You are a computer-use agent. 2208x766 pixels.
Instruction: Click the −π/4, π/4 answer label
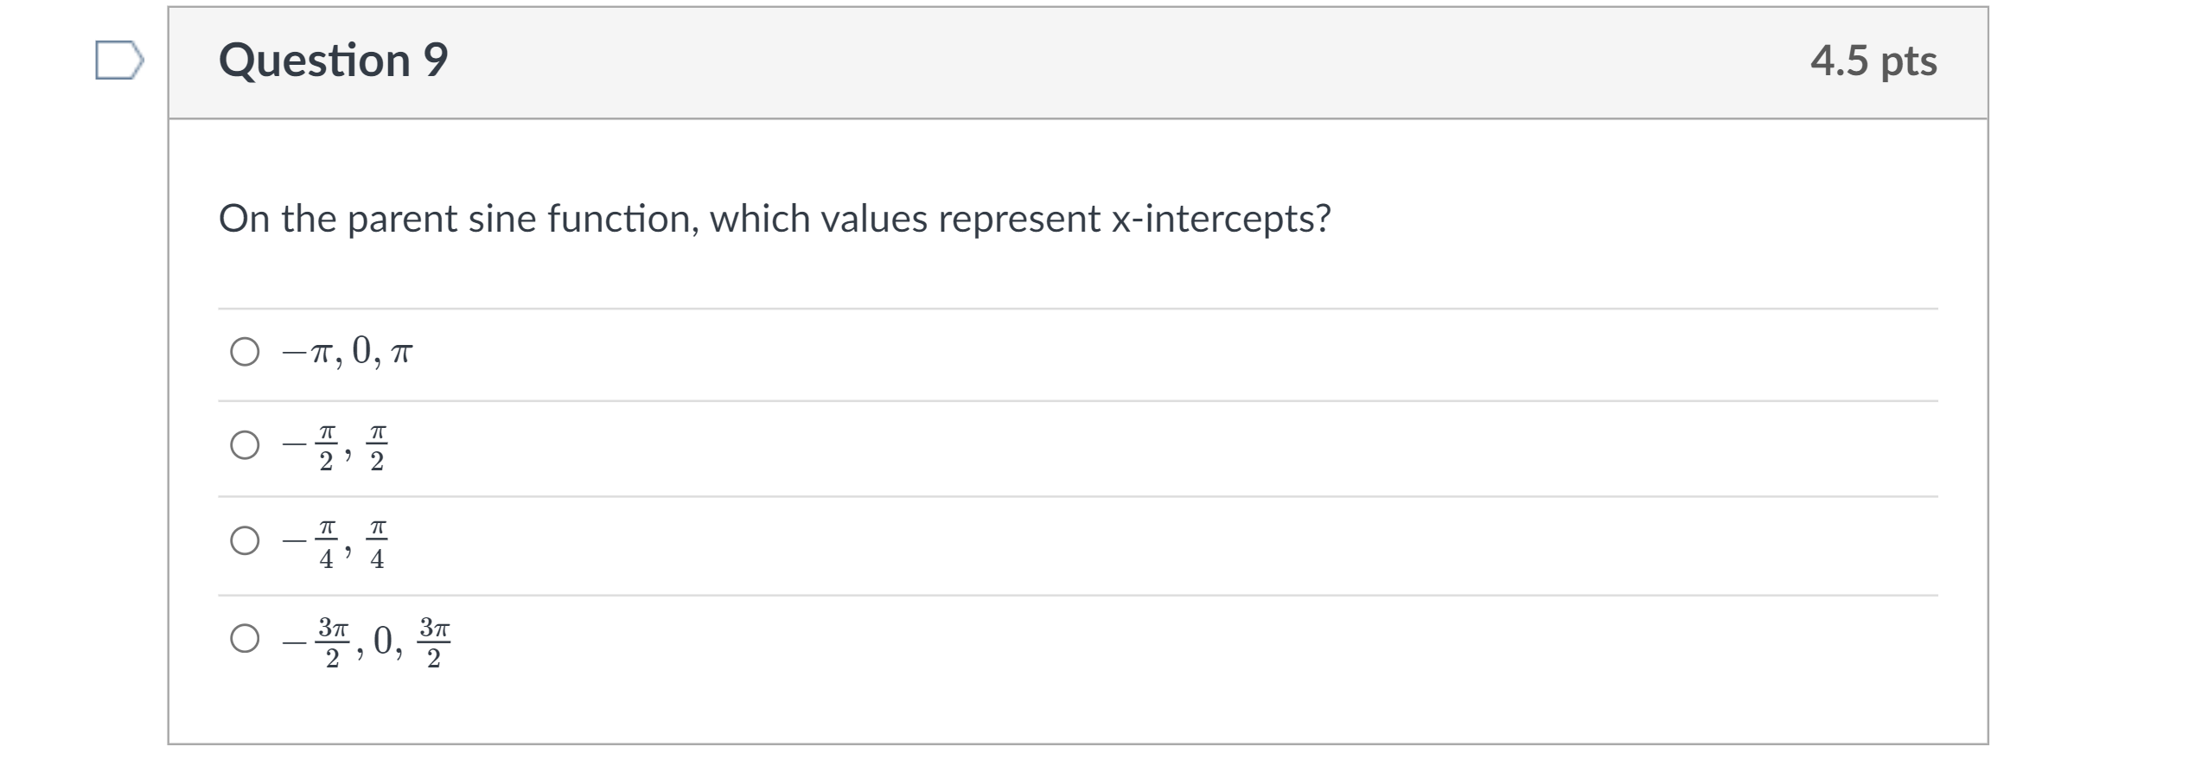[x=335, y=543]
